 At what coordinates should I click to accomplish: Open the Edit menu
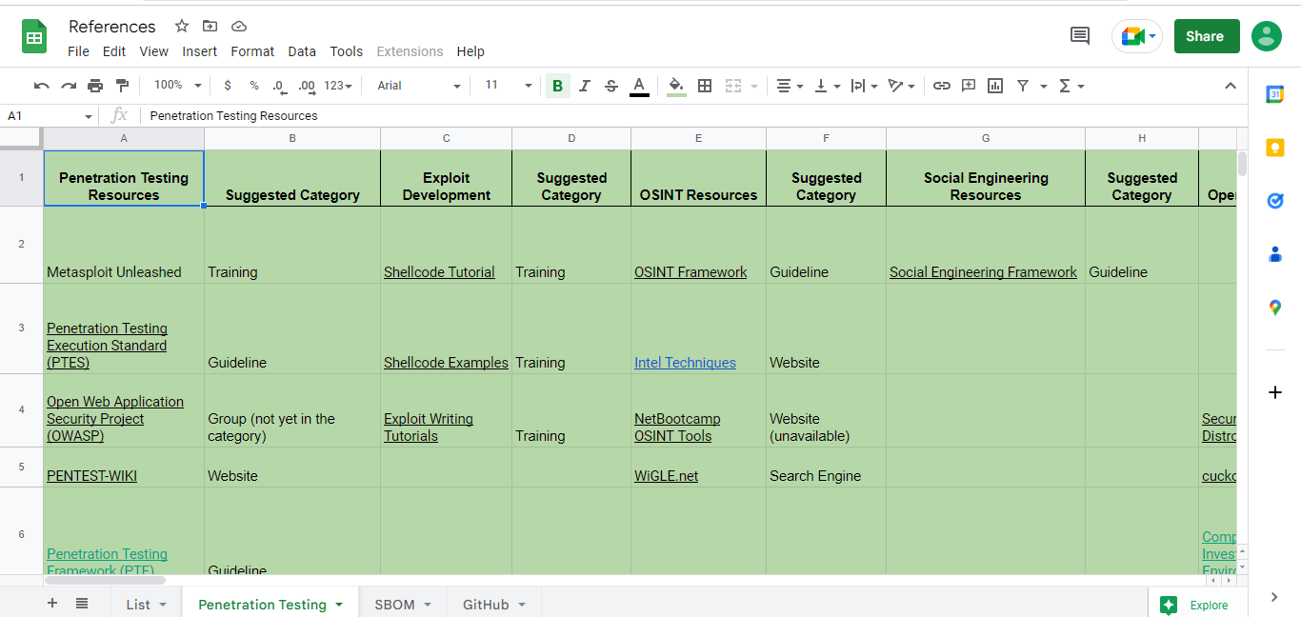click(x=114, y=51)
